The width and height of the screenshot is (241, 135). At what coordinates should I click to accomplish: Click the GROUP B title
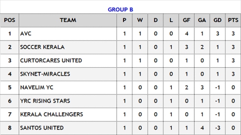click(x=120, y=9)
